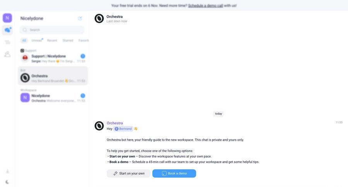Open the tasks list icon in sidebar
The height and width of the screenshot is (187, 348).
point(7,42)
